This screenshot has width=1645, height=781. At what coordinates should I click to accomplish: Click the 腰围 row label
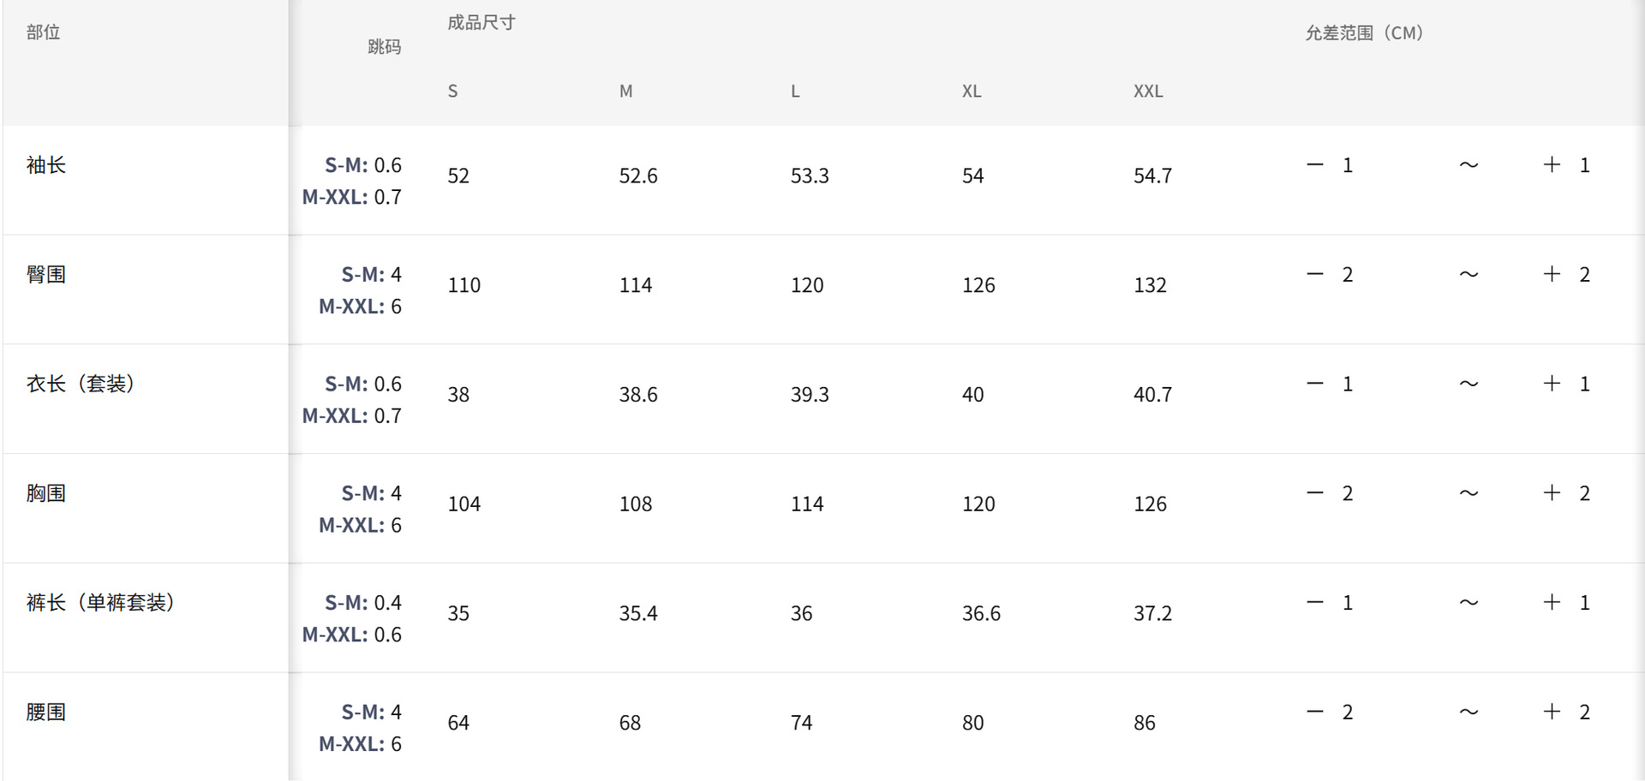coord(46,712)
